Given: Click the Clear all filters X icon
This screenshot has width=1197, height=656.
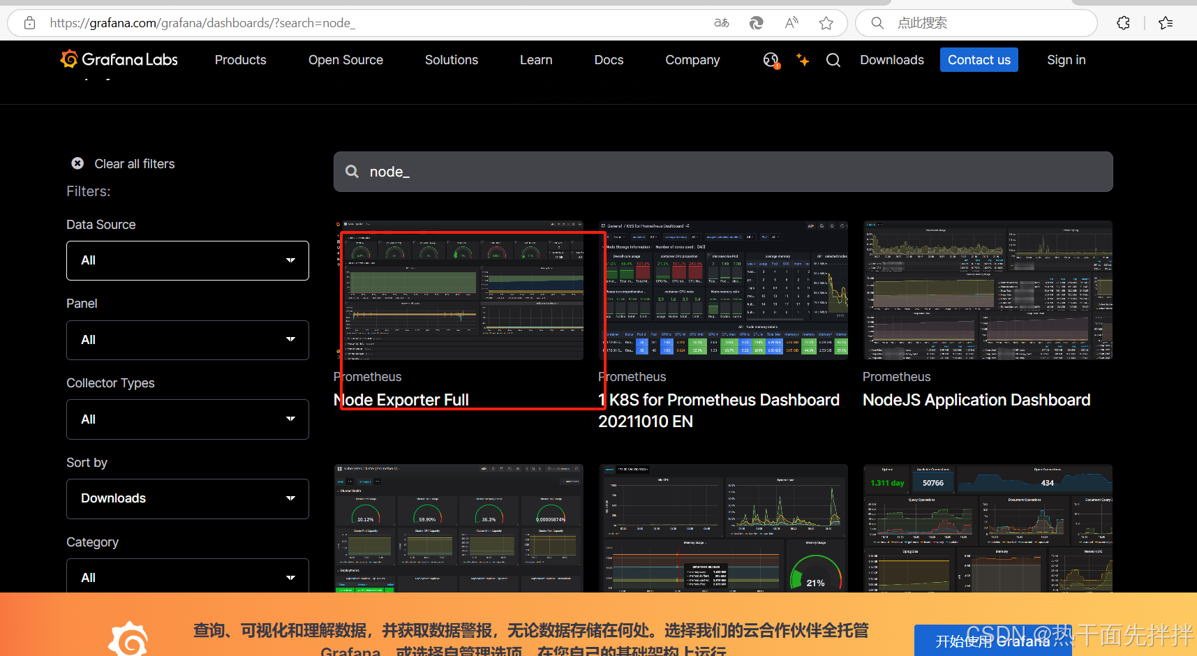Looking at the screenshot, I should pos(77,163).
